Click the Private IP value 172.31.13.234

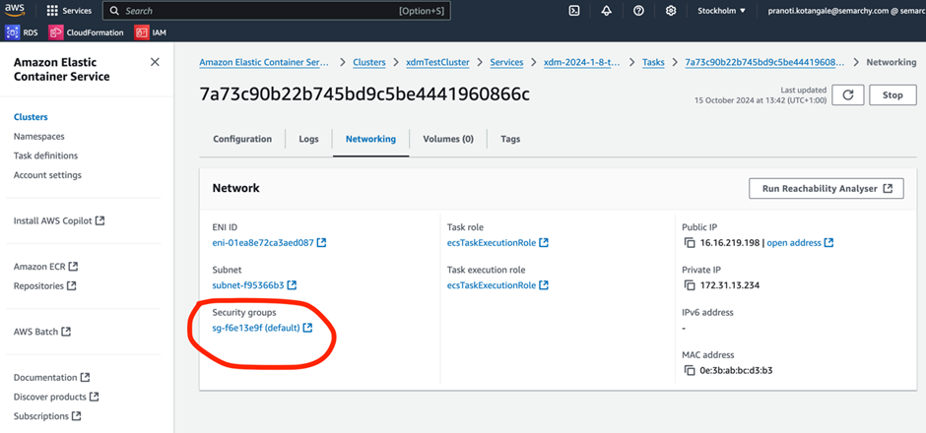729,285
